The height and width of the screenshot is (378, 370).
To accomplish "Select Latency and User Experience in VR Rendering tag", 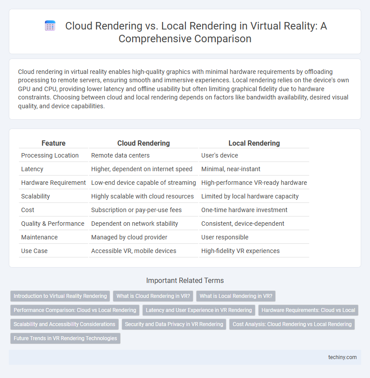I will (199, 310).
